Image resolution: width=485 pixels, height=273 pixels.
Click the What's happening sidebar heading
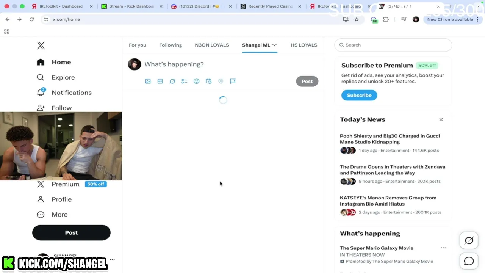pos(370,234)
